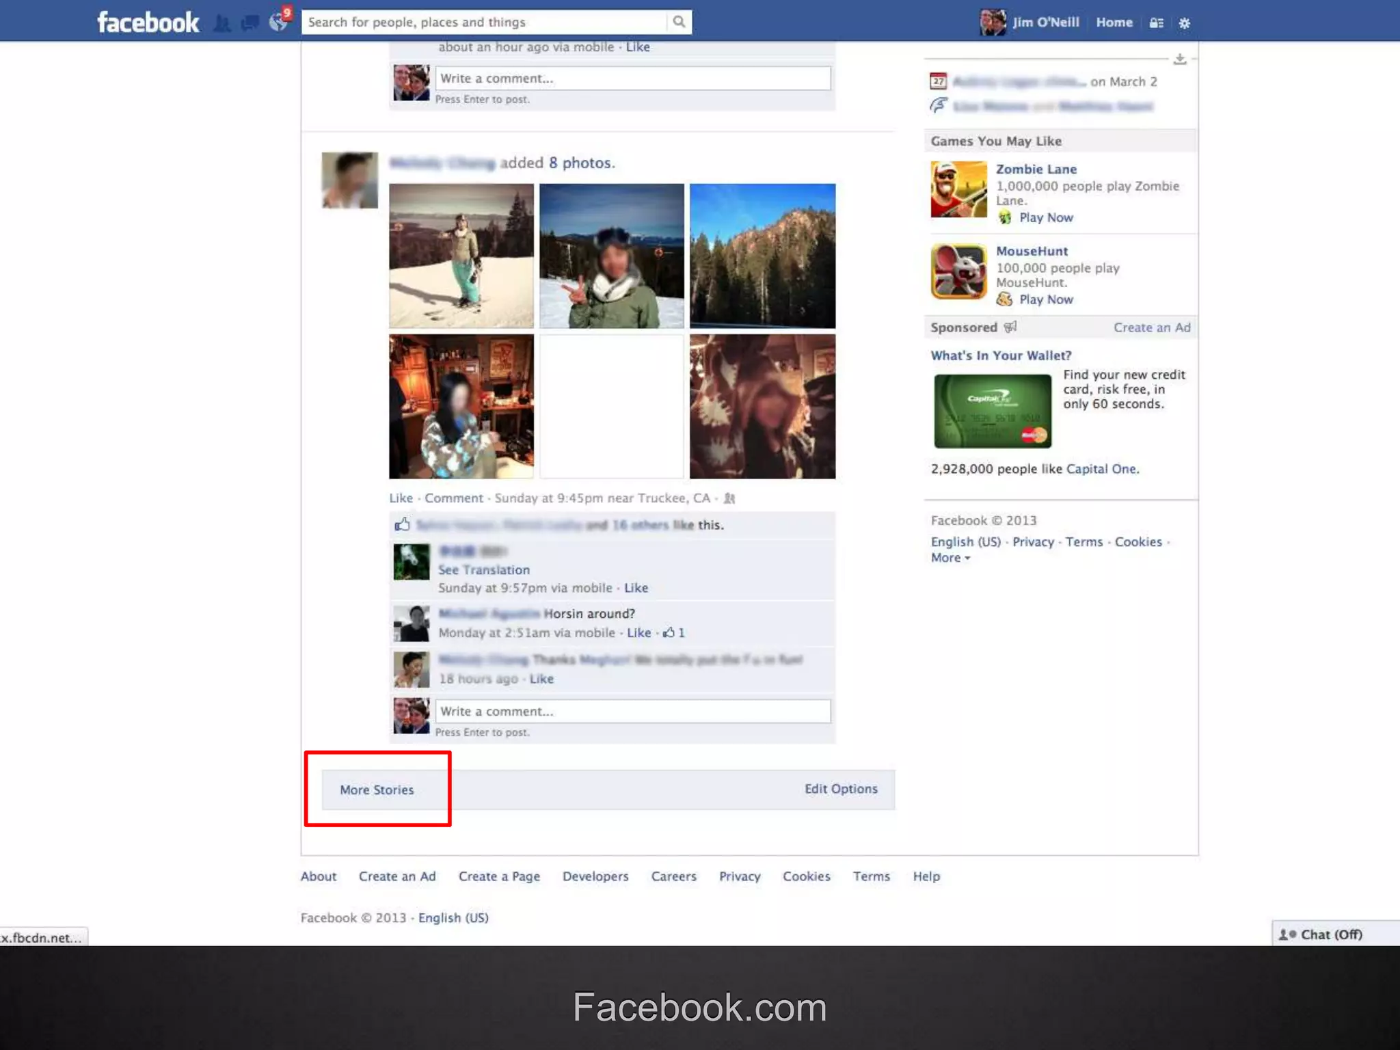Like the about an hour ago comment
This screenshot has height=1050, width=1400.
pos(638,46)
